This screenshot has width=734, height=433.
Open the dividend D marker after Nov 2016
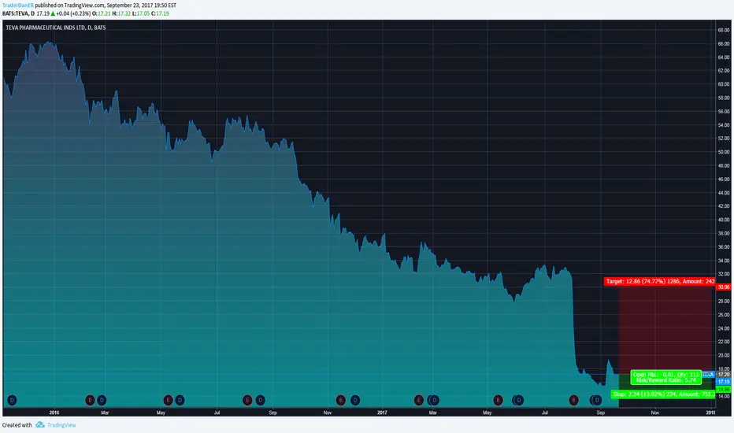(x=355, y=400)
